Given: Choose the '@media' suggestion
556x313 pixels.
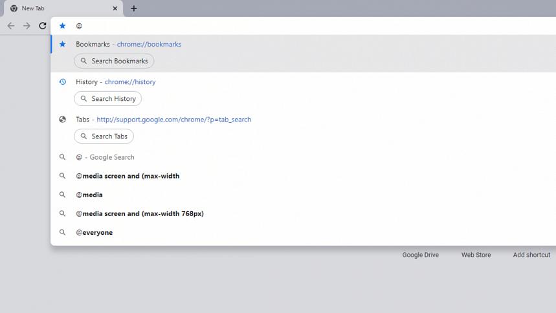Looking at the screenshot, I should point(304,195).
